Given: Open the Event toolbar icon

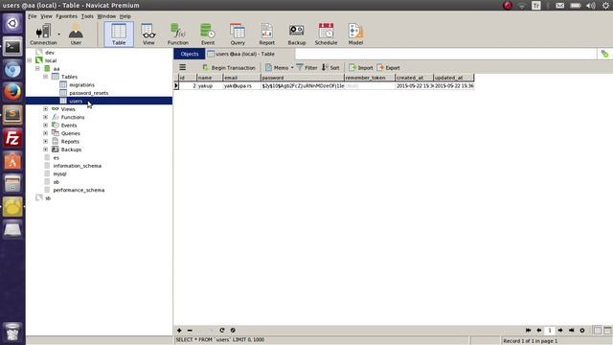Looking at the screenshot, I should [x=208, y=34].
